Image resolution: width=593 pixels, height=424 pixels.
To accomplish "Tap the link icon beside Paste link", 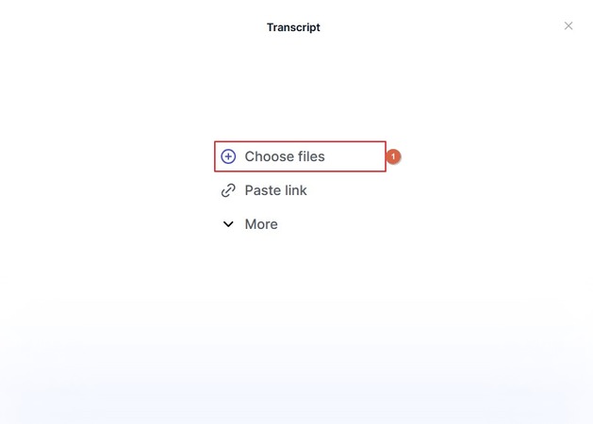I will [x=228, y=190].
